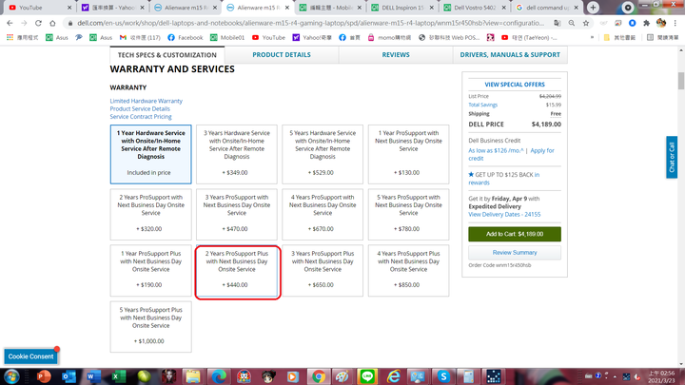Open Chrome home page button

coord(53,23)
